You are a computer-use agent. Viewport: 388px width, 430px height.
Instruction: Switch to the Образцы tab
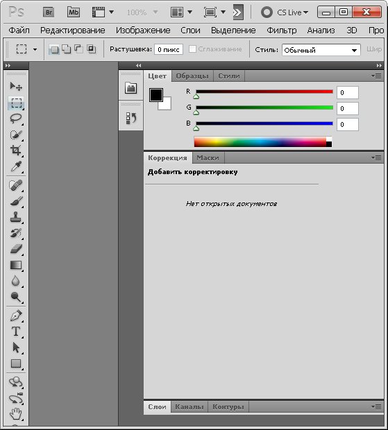[x=192, y=76]
